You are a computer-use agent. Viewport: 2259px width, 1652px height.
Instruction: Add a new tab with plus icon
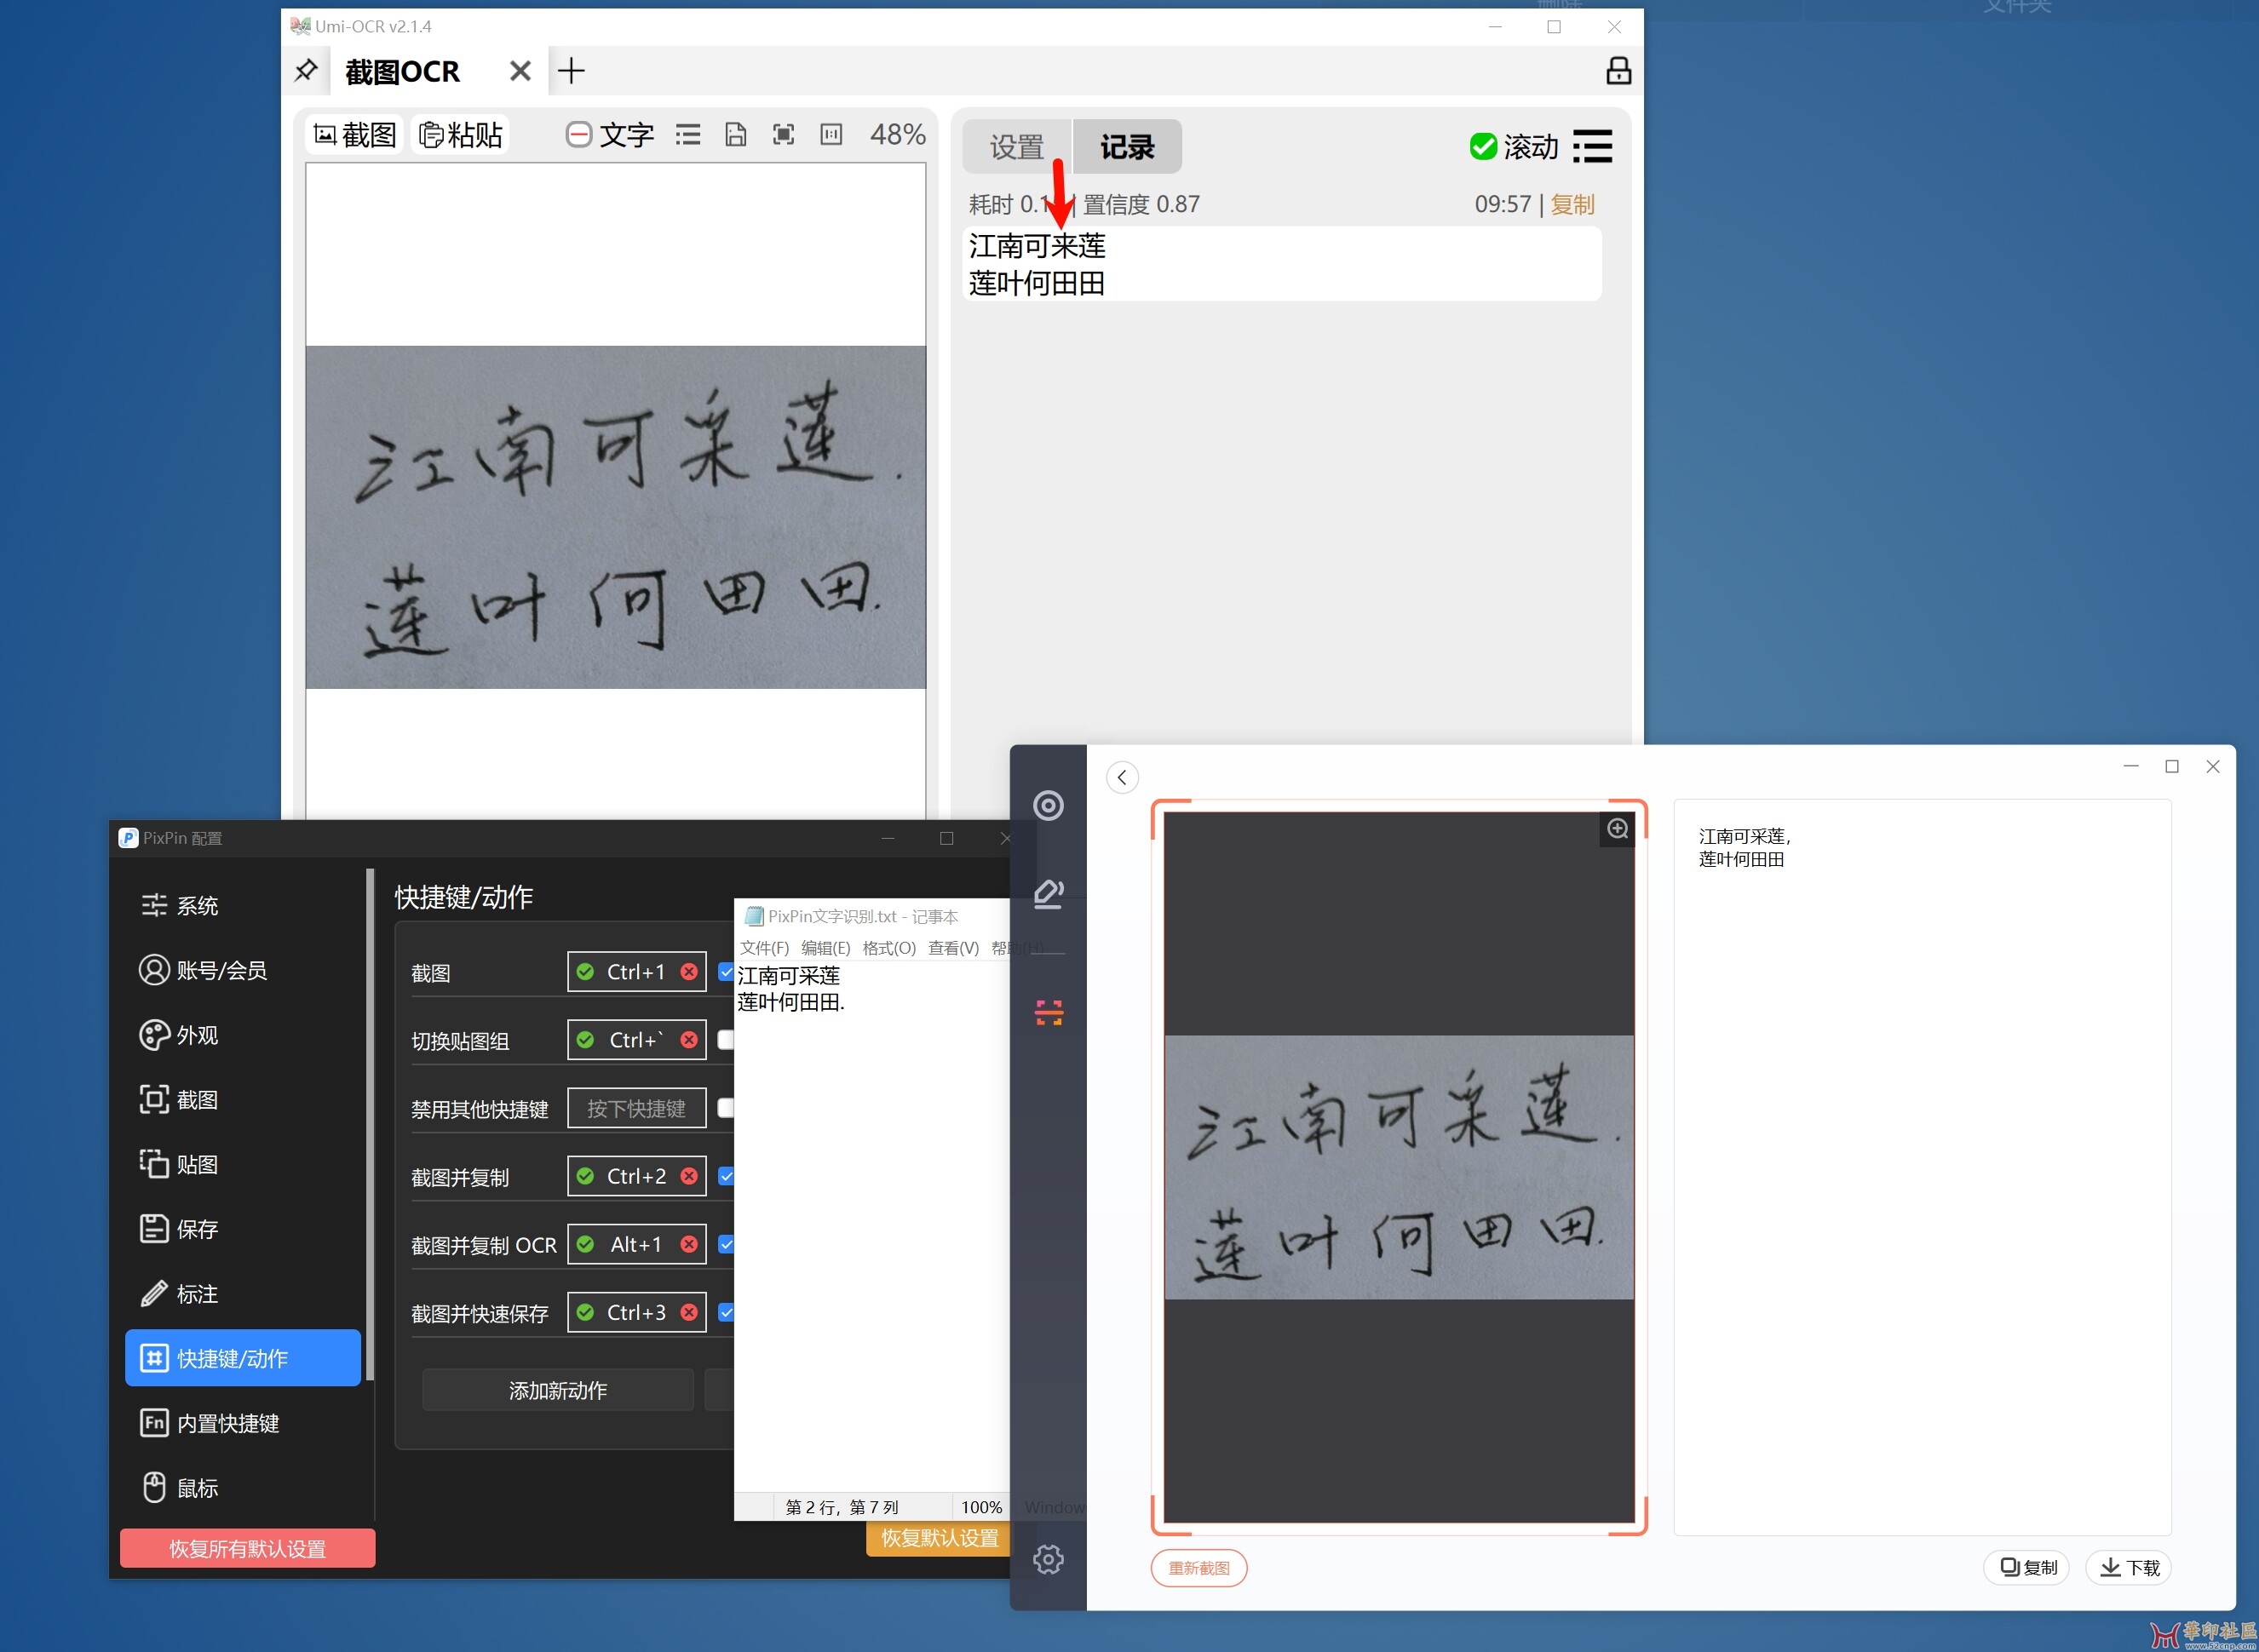click(x=572, y=71)
